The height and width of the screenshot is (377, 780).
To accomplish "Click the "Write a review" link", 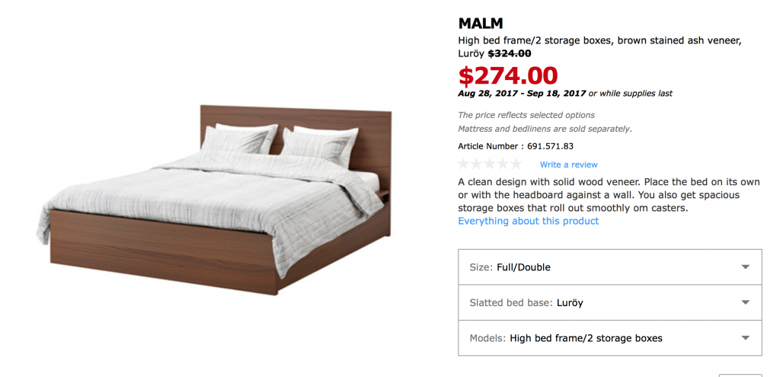I will point(568,165).
